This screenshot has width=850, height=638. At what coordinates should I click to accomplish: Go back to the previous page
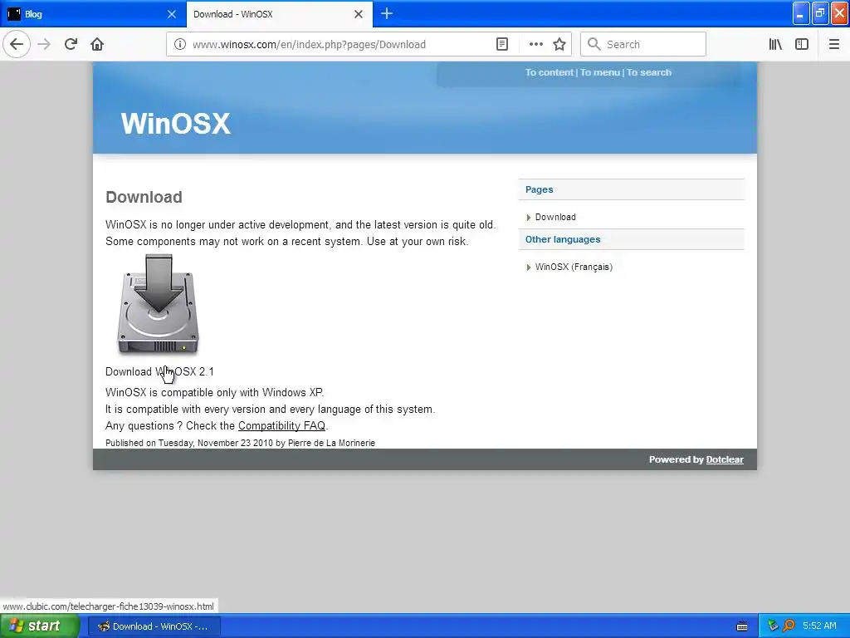click(x=17, y=44)
